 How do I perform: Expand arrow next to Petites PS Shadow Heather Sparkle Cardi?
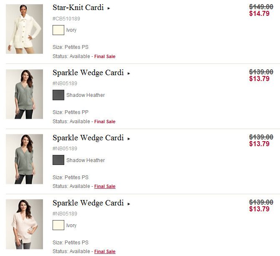pos(129,139)
